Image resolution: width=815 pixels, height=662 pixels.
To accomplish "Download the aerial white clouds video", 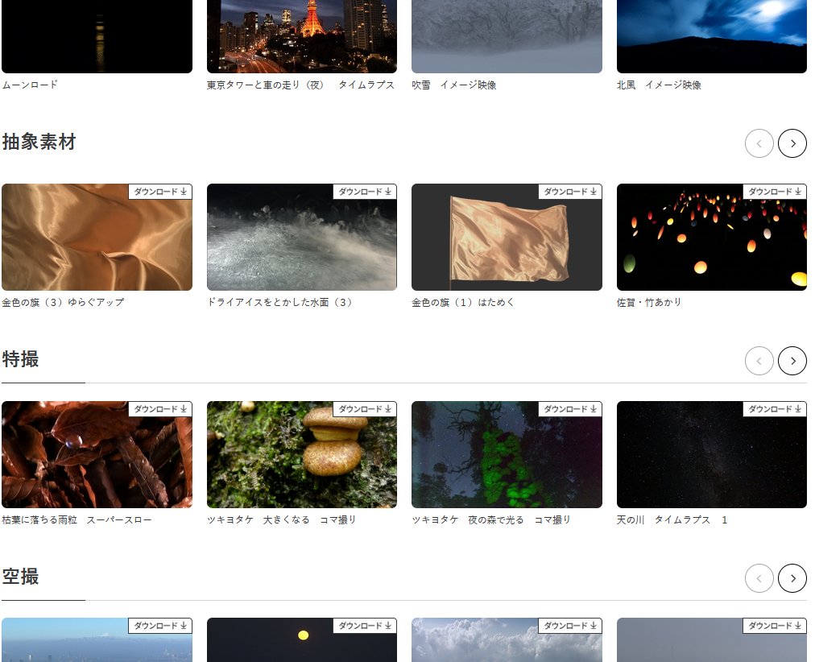I will 570,626.
